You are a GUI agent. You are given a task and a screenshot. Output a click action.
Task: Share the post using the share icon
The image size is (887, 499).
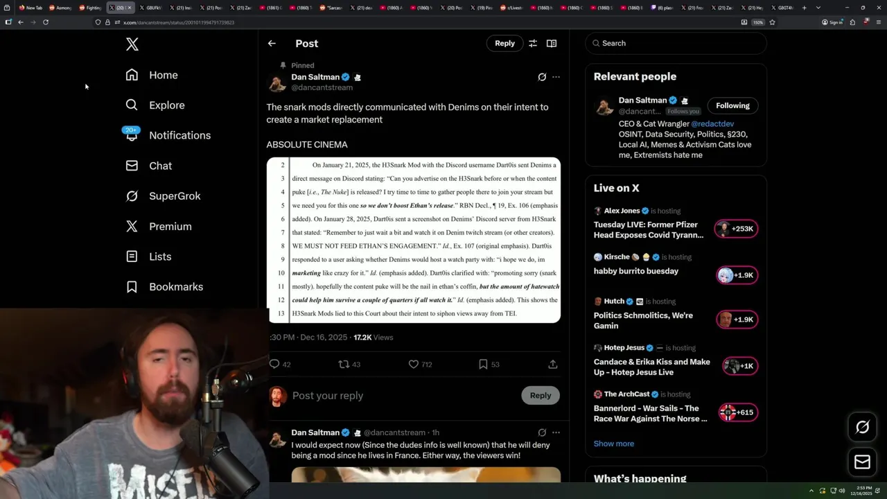click(553, 364)
